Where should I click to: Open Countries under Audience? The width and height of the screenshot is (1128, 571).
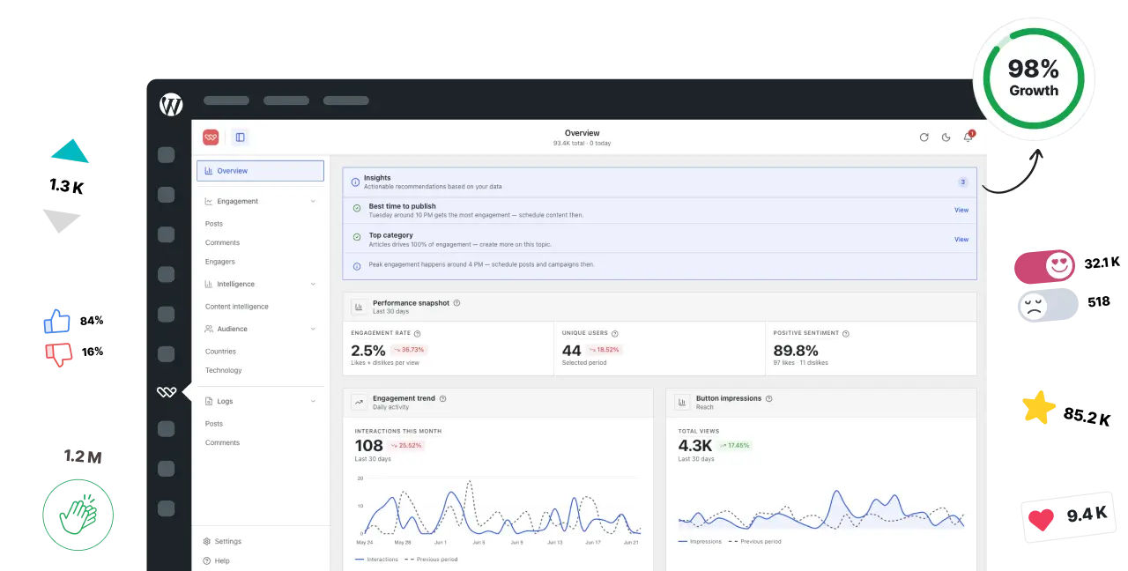coord(220,352)
